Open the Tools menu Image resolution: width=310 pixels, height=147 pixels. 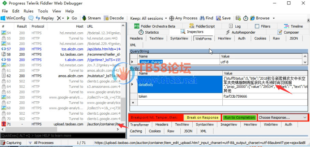(43, 11)
